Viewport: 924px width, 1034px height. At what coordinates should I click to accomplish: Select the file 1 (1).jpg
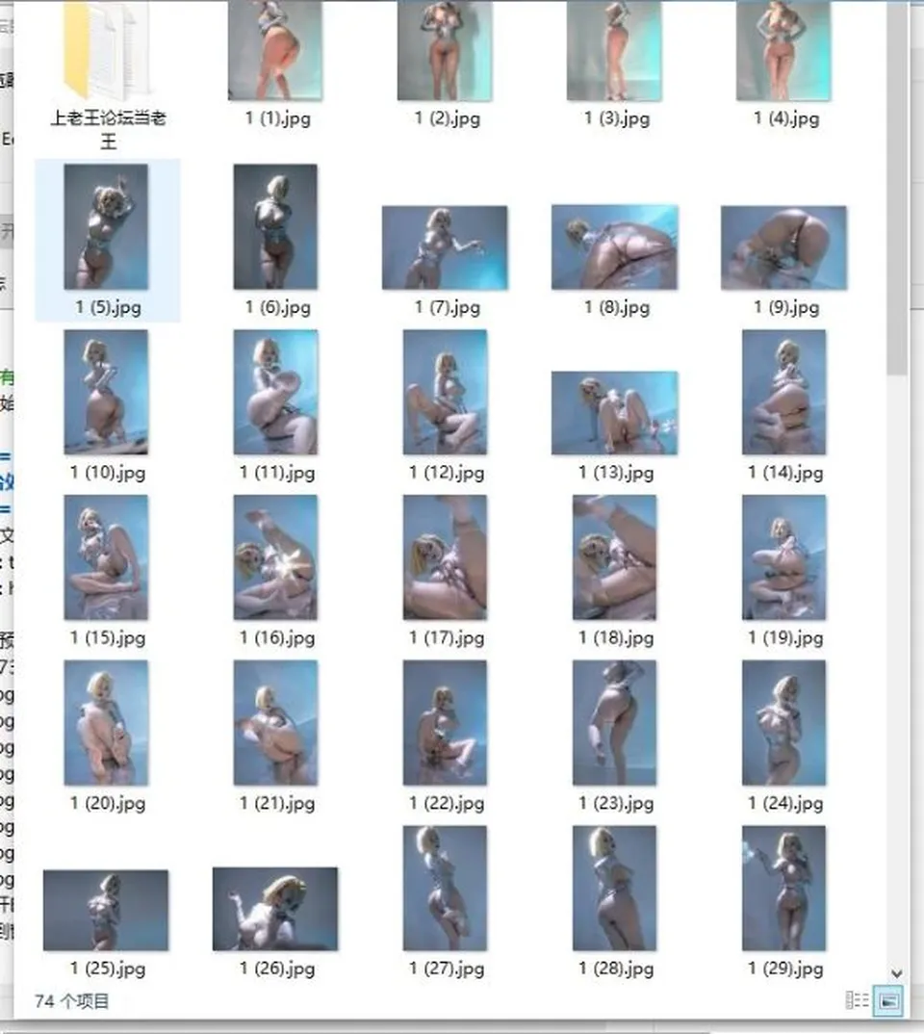click(275, 65)
